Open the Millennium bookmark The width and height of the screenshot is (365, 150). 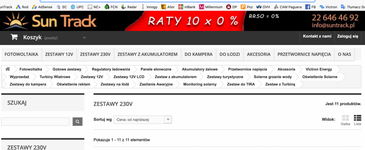[211, 7]
